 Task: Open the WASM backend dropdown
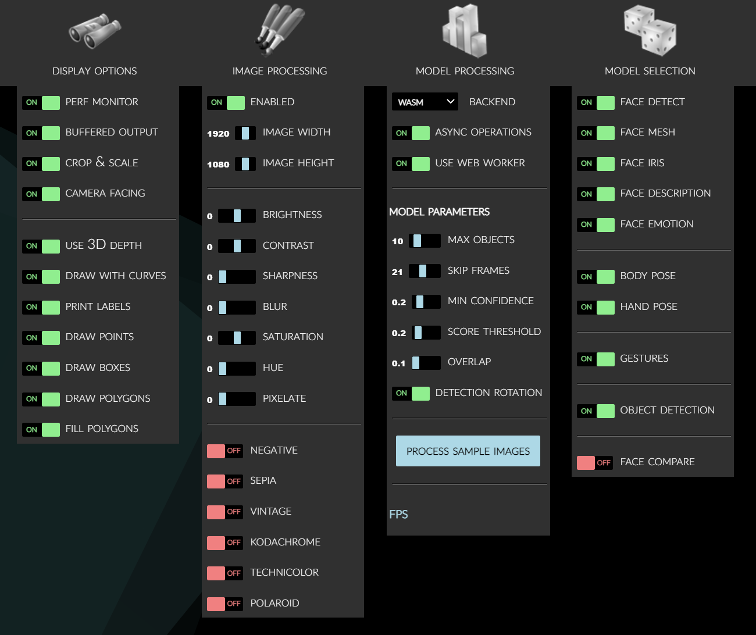425,102
